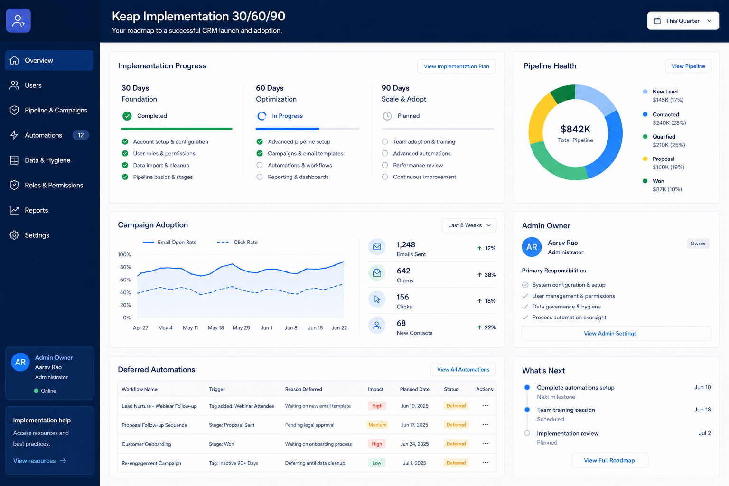Toggle Data import & cleanup check
The image size is (729, 486).
point(125,165)
